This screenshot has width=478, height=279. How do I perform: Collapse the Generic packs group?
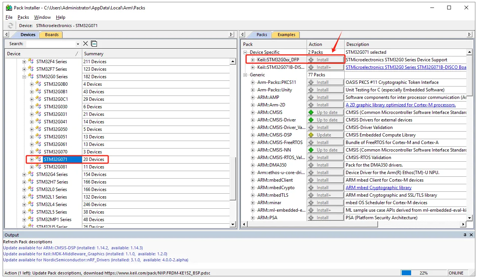245,75
